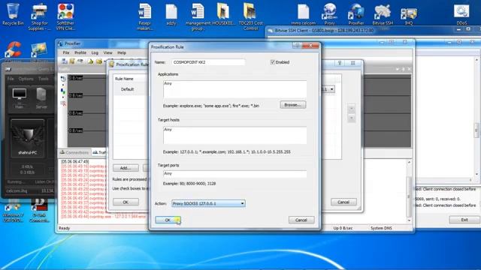Click the Server tower icon in dark app
Screen dimensions: 481x270
(41, 98)
